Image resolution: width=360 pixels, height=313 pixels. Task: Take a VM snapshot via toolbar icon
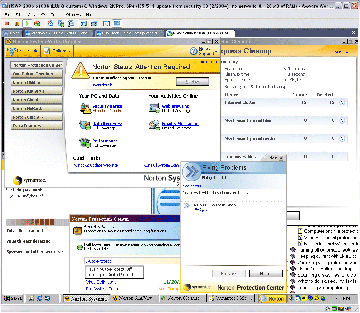coord(51,24)
